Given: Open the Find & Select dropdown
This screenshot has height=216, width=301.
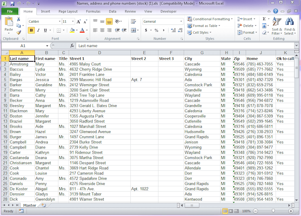Looking at the screenshot, I should (x=290, y=26).
